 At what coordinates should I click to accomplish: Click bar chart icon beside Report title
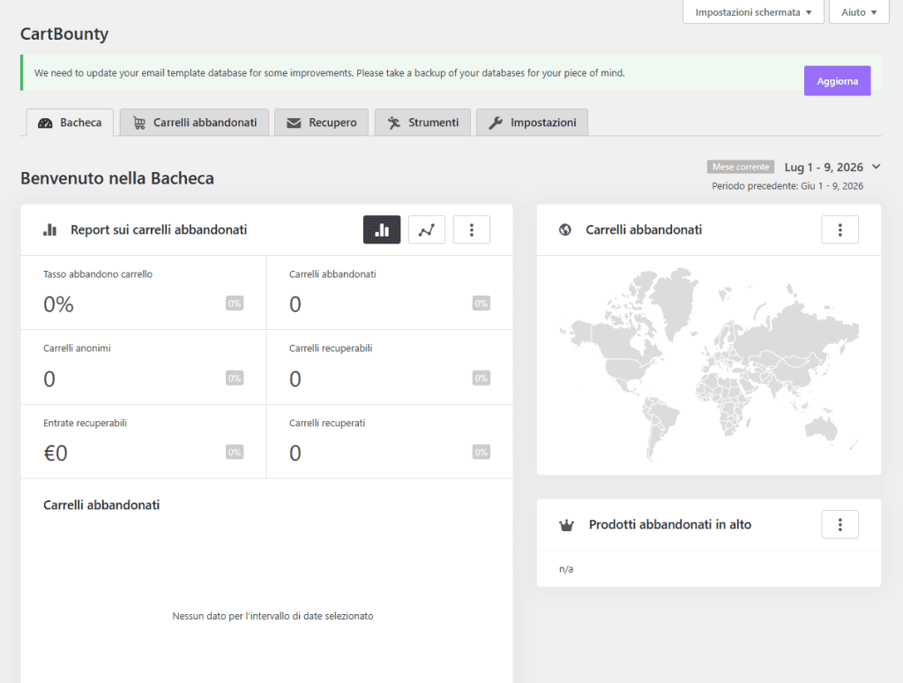(x=50, y=230)
